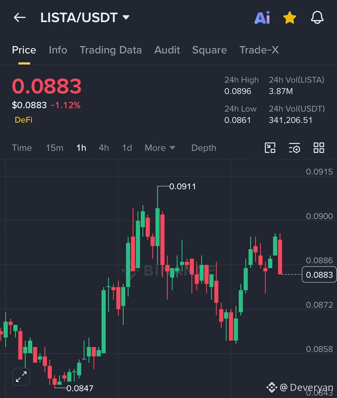Switch to the Price tab
Viewport: 337px width, 398px height.
click(24, 50)
